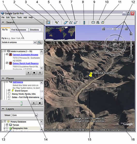Uncheck the Fairmont Scottsdale Princess checkbox

(x=7, y=54)
